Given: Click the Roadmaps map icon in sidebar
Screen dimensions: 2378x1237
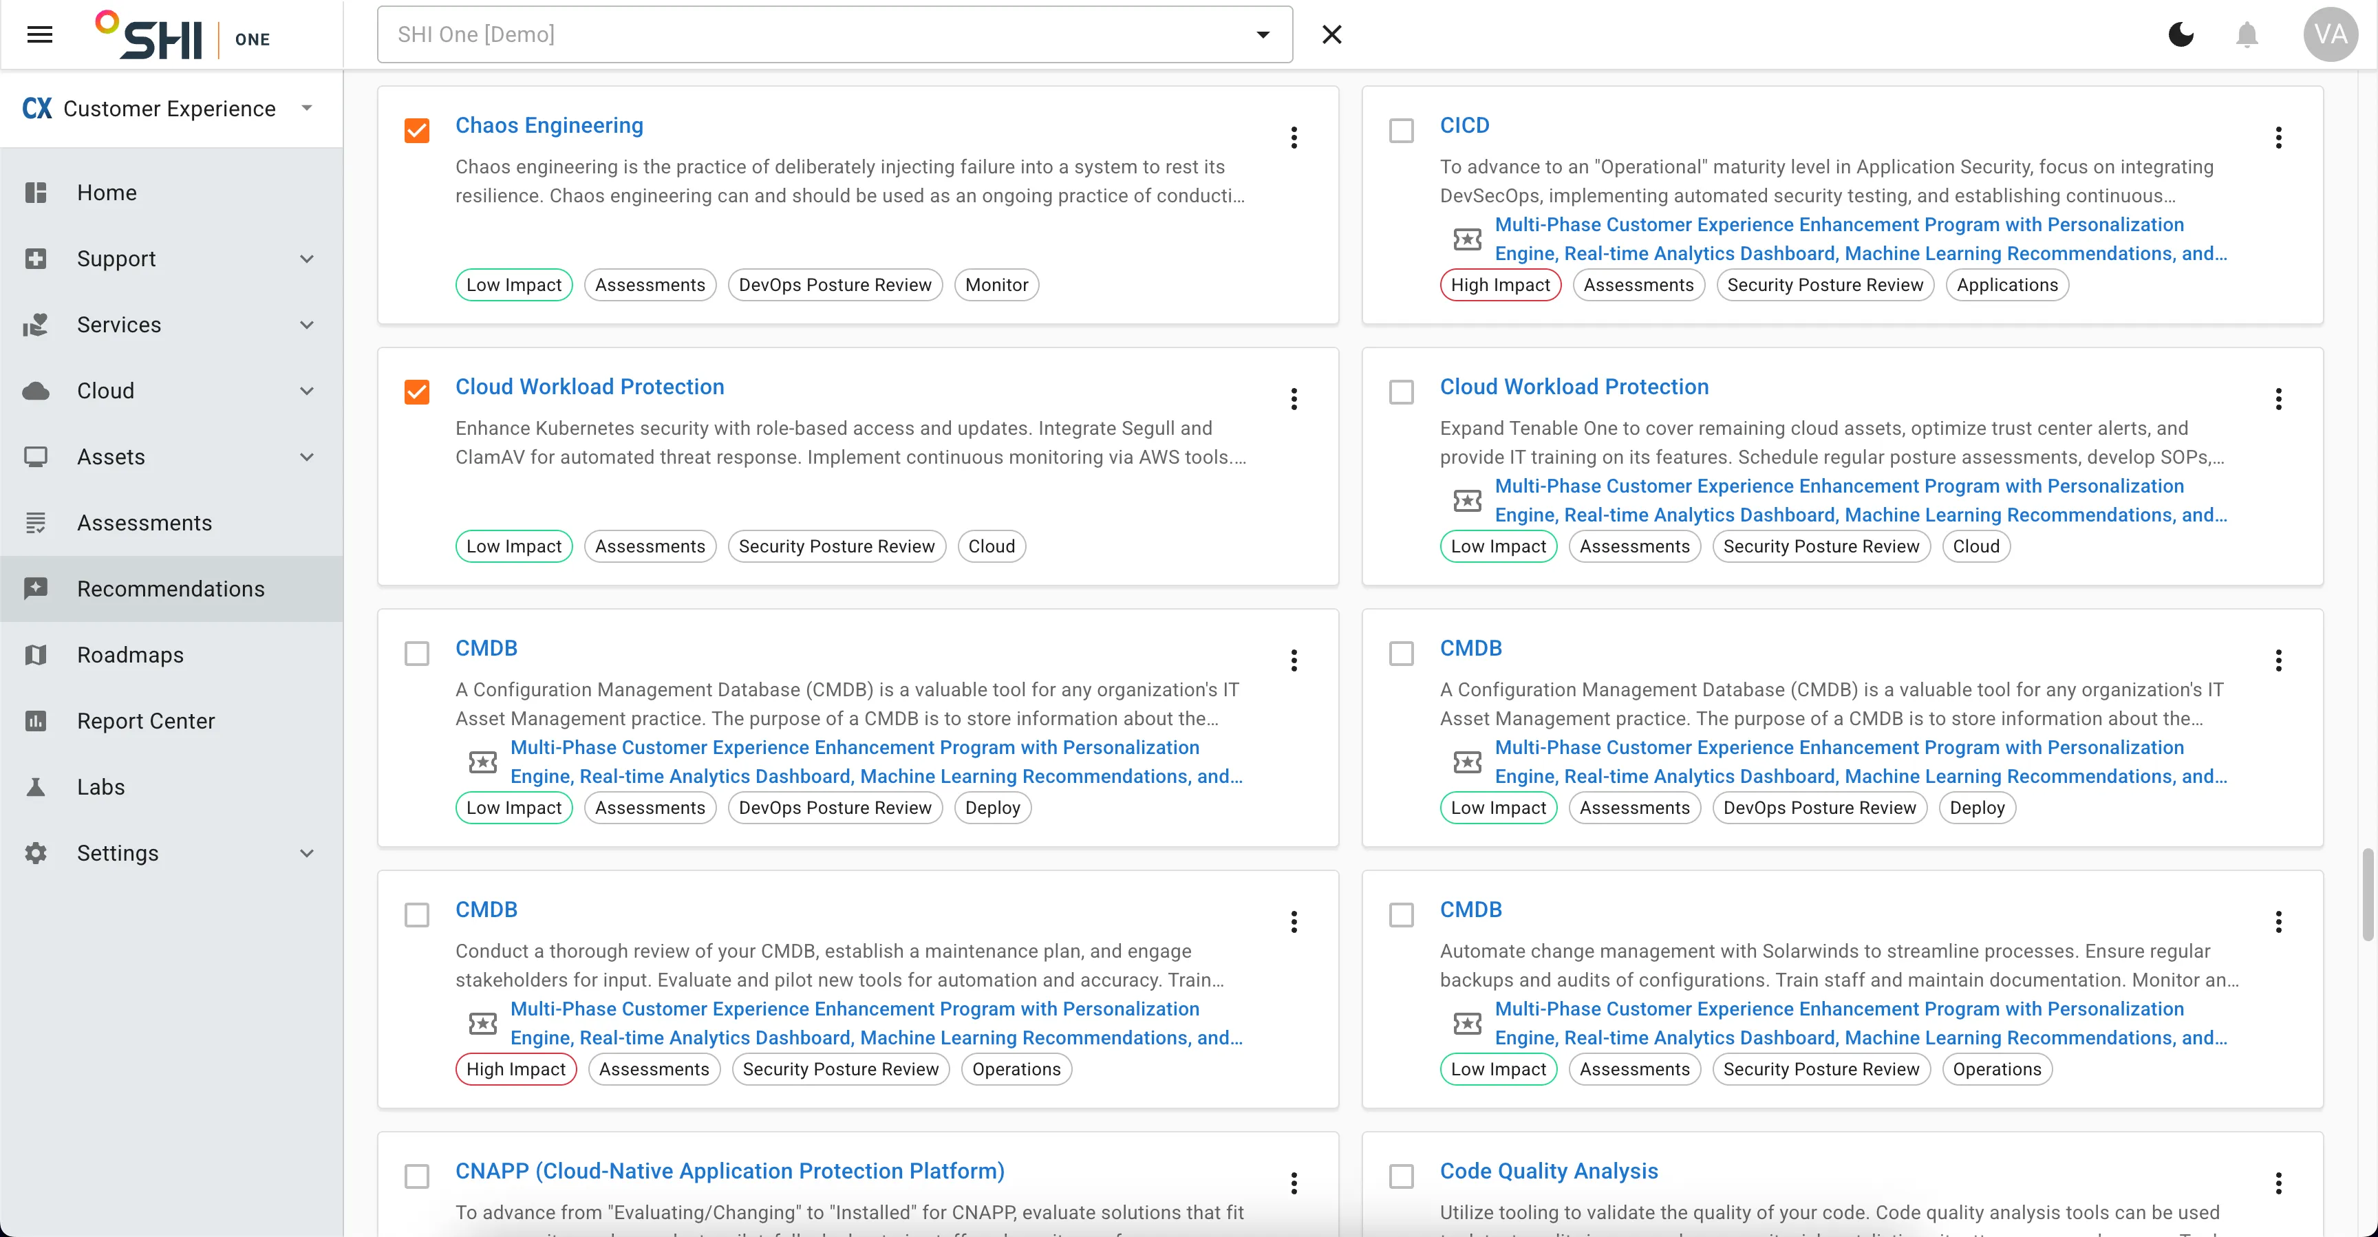Looking at the screenshot, I should click(x=36, y=654).
